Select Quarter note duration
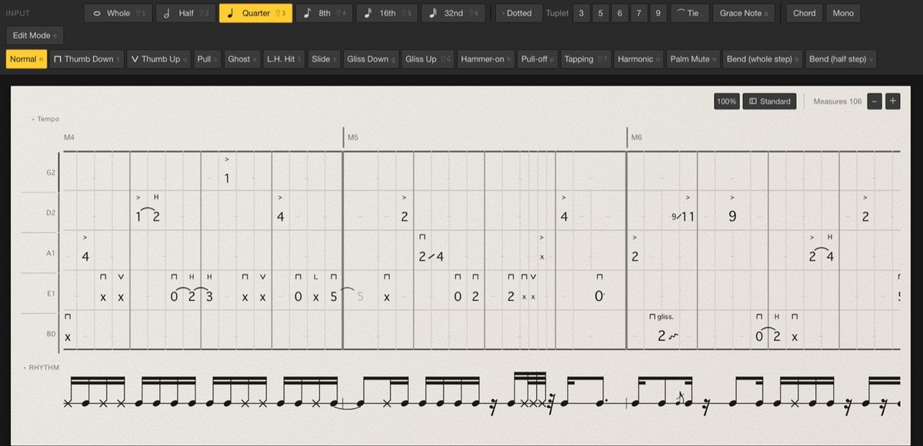Image resolution: width=923 pixels, height=446 pixels. 255,13
